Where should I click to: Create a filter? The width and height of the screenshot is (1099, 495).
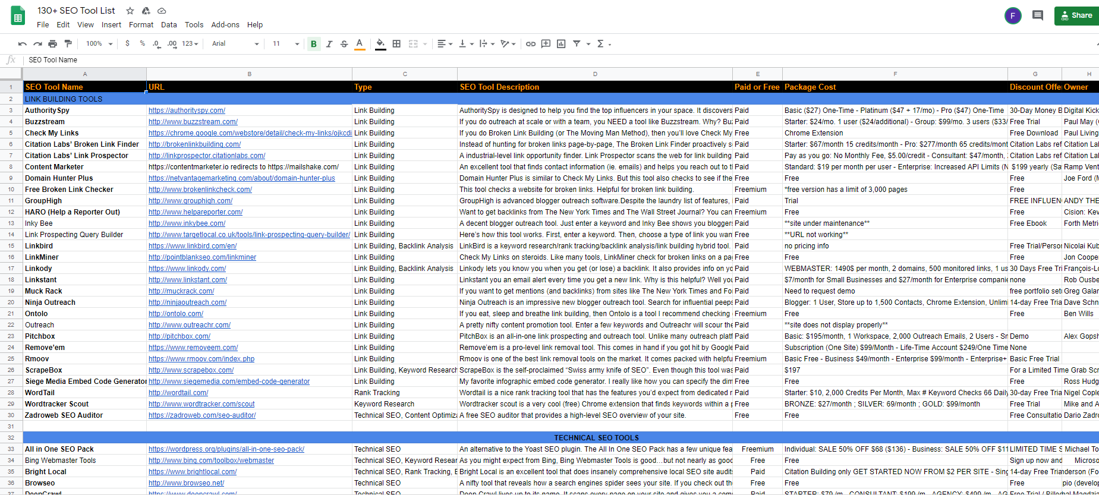tap(577, 44)
